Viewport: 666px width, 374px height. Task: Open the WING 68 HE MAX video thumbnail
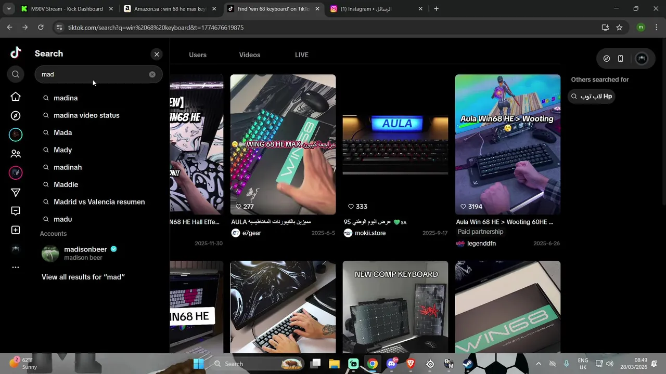tap(283, 144)
